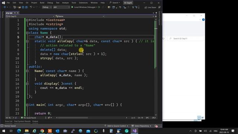Screen dimensions: 238x134
Task: Click the Search 02-Sep11 box in Explorer window
Action: point(186,39)
